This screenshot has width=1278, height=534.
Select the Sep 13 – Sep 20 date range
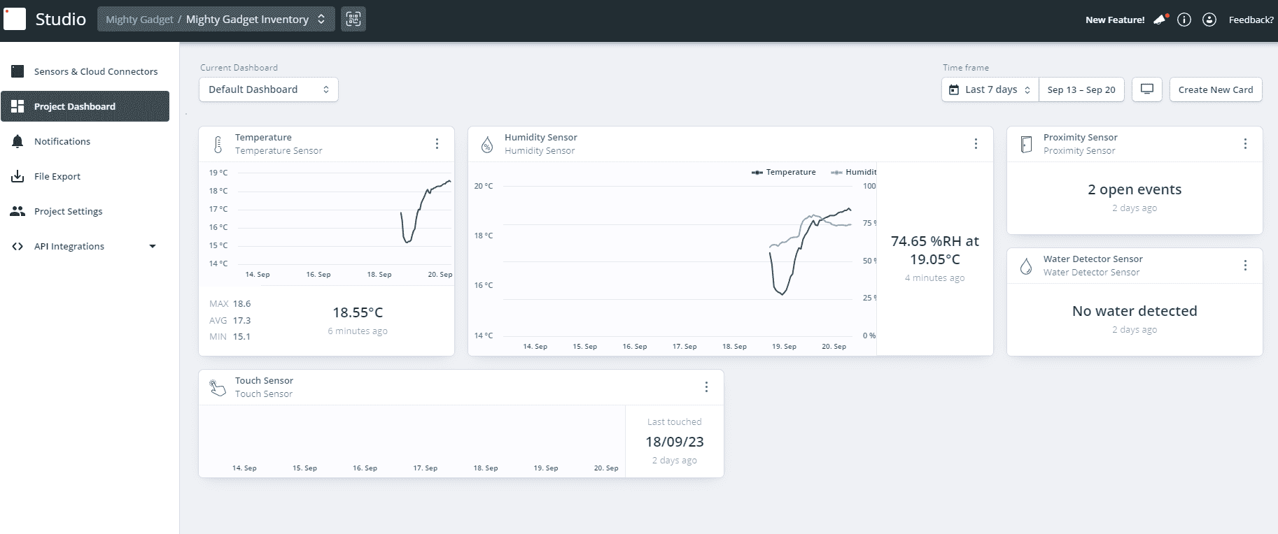tap(1081, 89)
